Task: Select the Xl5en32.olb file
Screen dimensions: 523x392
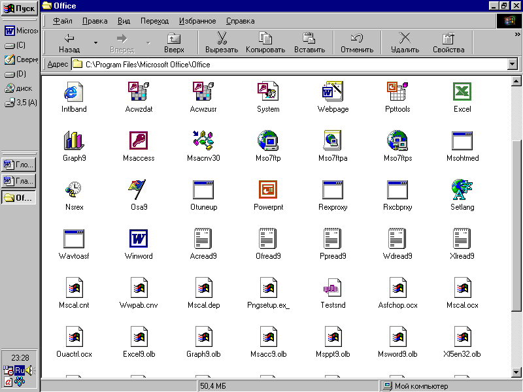Action: coord(462,336)
